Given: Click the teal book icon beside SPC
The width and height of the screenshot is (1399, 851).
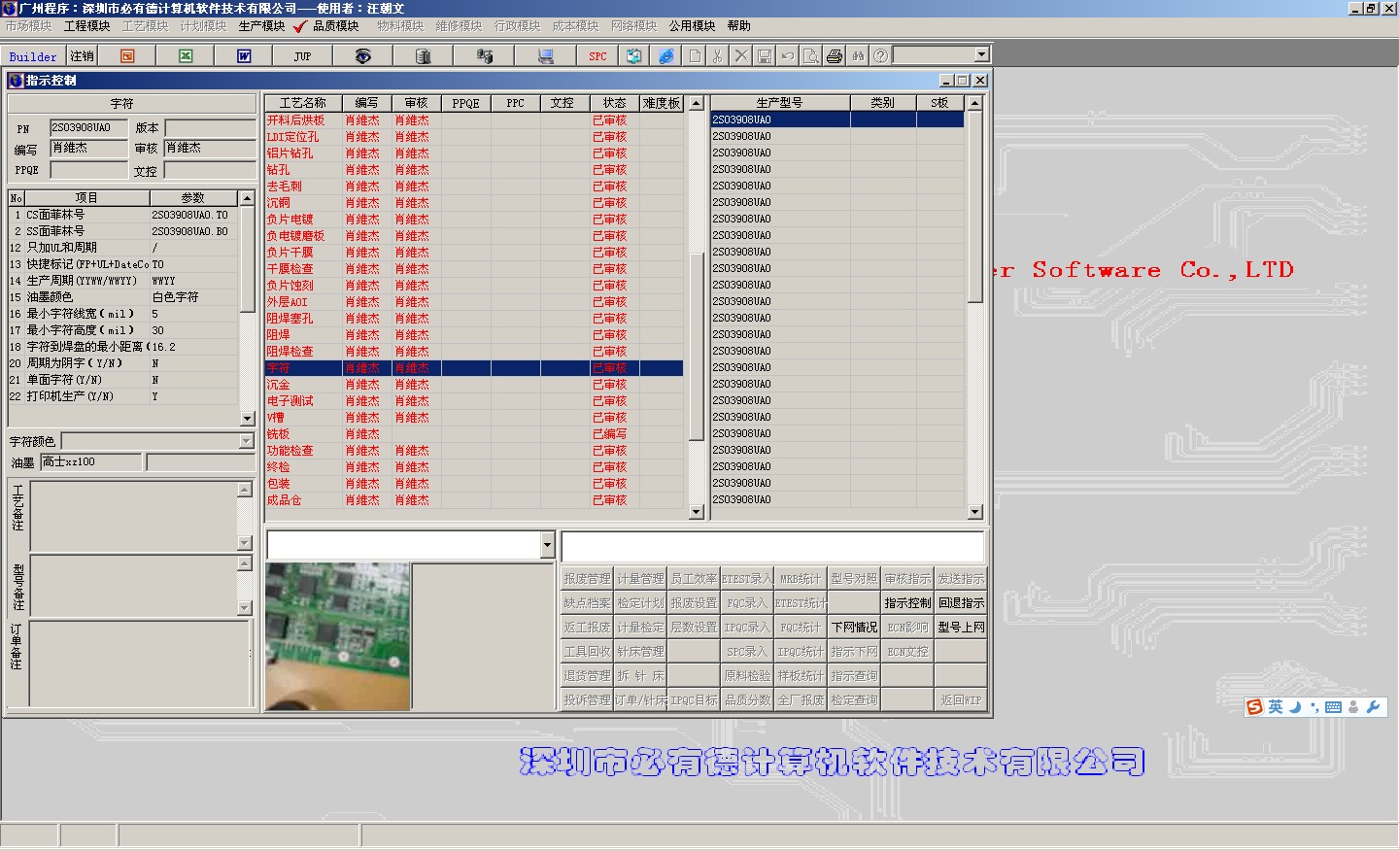Looking at the screenshot, I should point(633,56).
